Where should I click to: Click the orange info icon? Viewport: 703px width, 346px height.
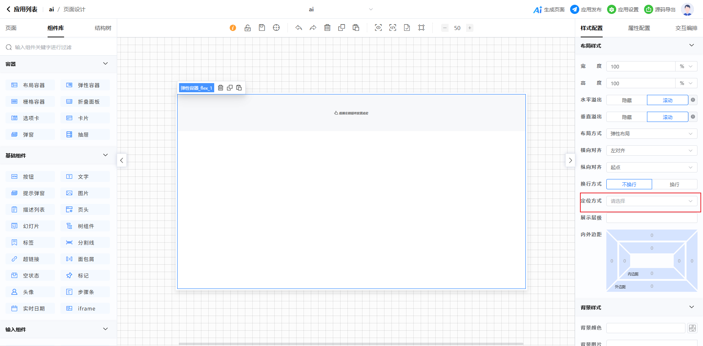[233, 28]
